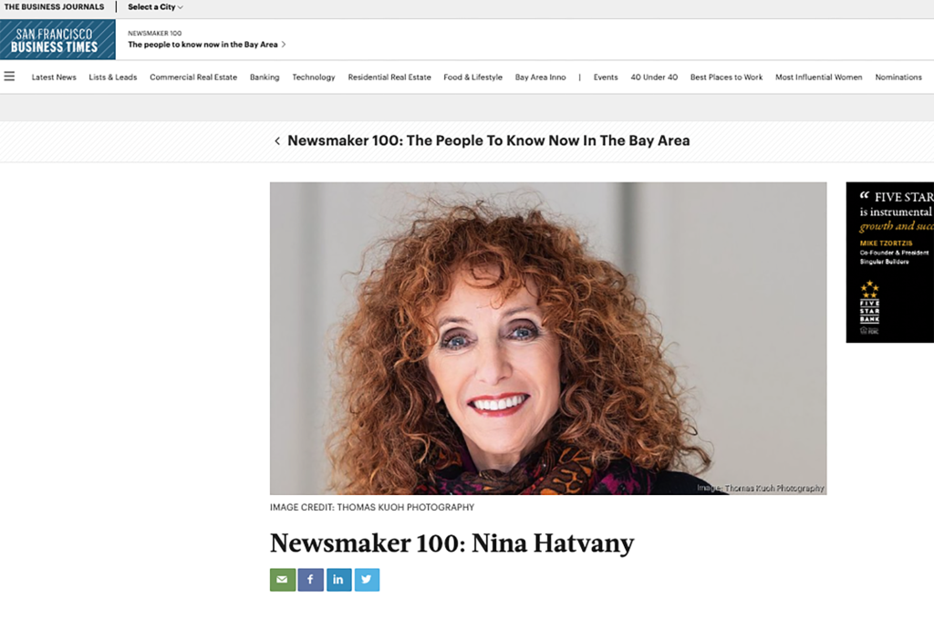Open Newsmaker 100 People To Know heading link
This screenshot has height=630, width=934.
pos(489,140)
